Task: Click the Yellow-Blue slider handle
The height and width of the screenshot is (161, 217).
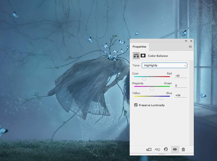Action: click(x=161, y=98)
